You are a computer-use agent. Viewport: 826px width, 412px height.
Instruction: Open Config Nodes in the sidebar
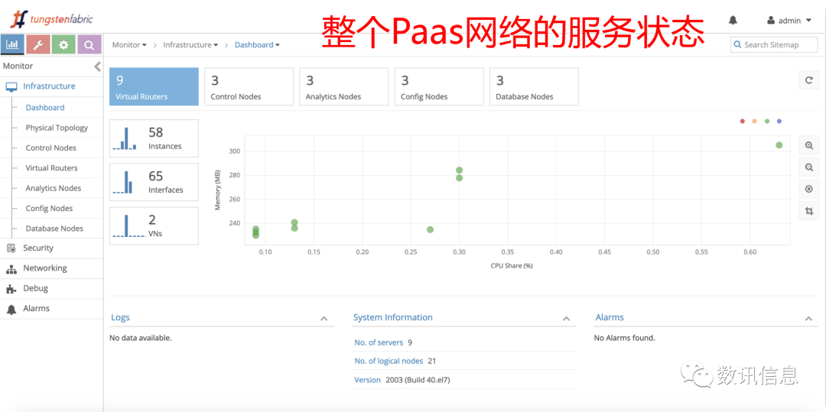pos(49,209)
